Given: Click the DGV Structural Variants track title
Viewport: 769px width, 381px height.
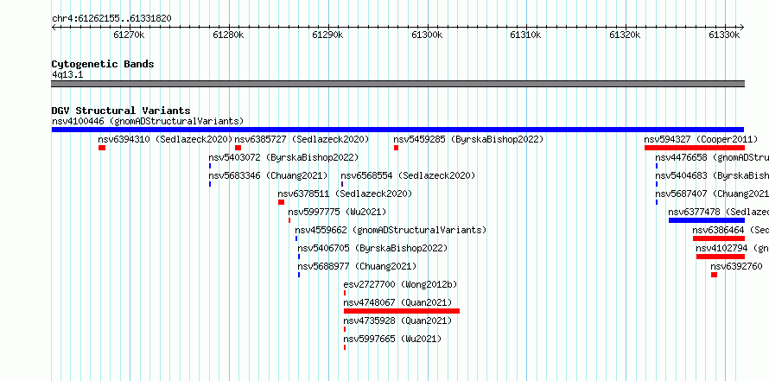Looking at the screenshot, I should [121, 111].
